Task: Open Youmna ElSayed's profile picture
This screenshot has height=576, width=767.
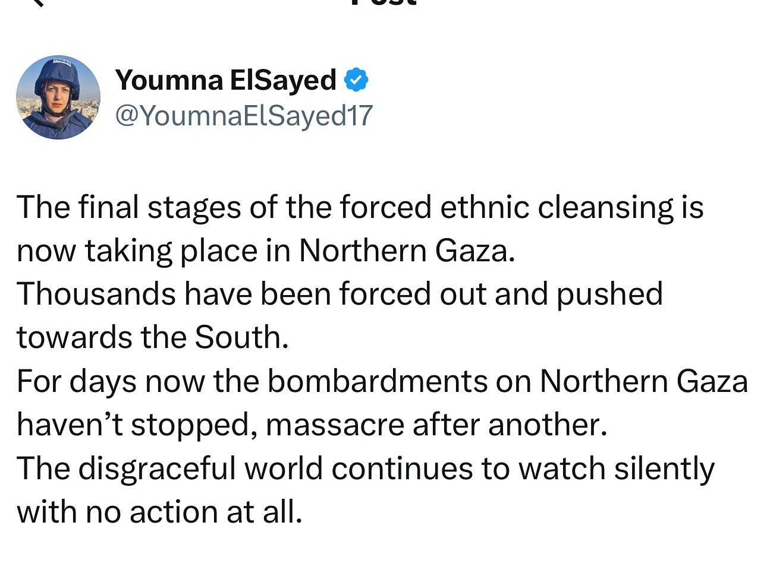Action: tap(58, 98)
